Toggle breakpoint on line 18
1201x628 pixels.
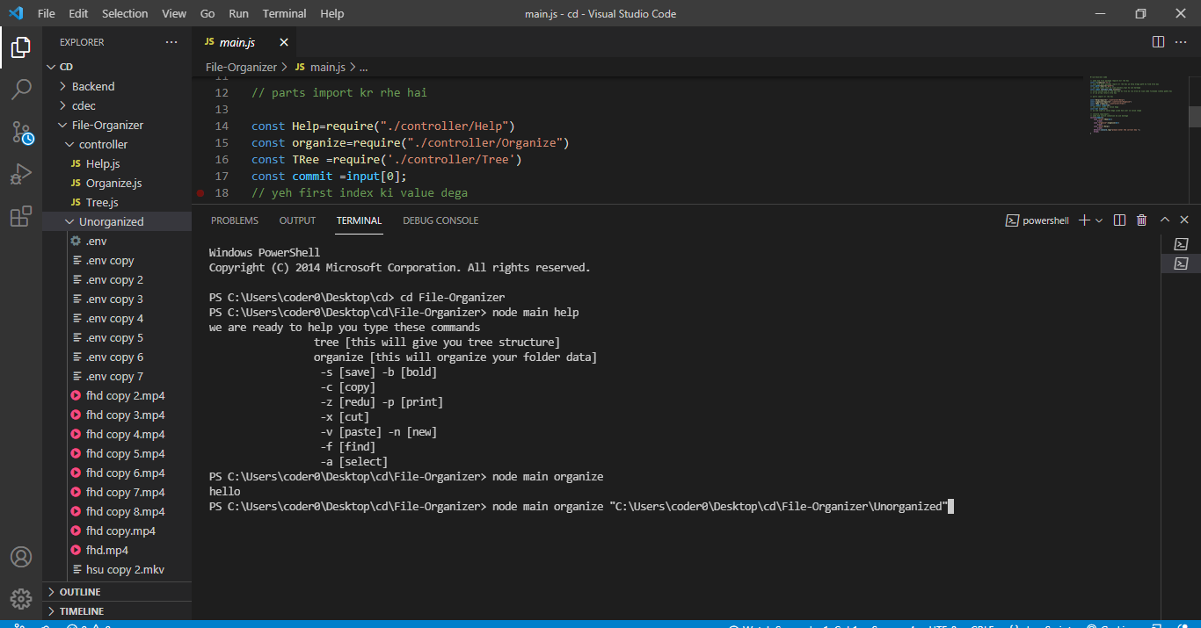click(x=200, y=192)
